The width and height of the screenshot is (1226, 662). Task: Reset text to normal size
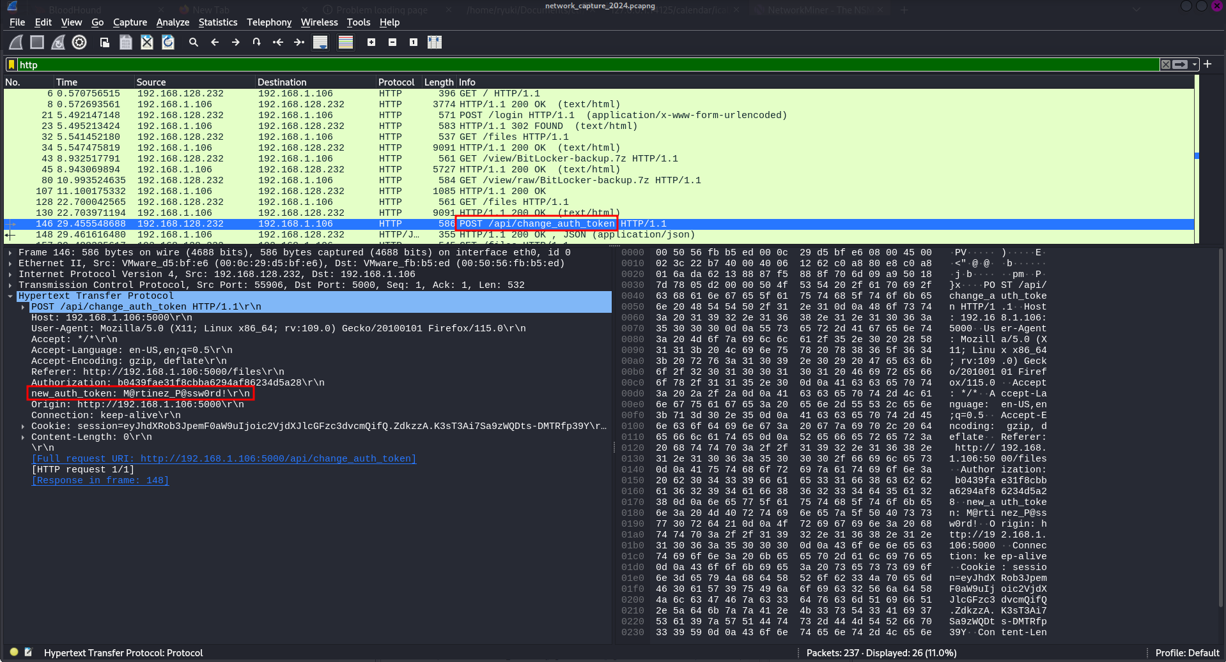(x=414, y=42)
